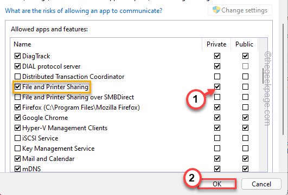Select the iSCSI Service row text
This screenshot has height=195, width=288.
[40, 138]
